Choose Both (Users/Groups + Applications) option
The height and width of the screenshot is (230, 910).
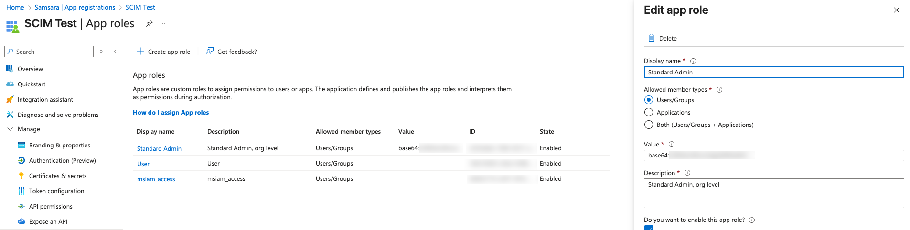pos(649,125)
